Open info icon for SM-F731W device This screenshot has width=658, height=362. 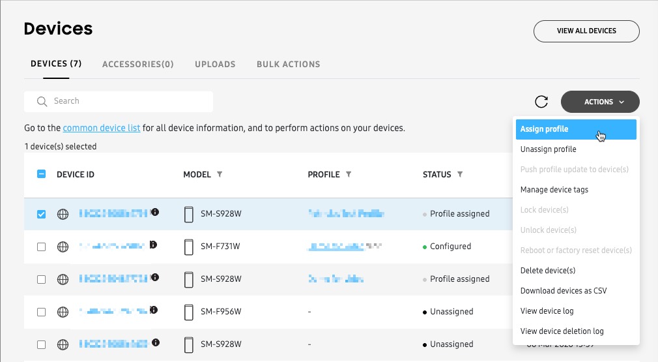pyautogui.click(x=153, y=245)
